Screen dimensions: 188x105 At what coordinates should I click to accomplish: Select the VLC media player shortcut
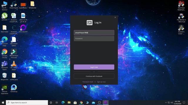tap(14, 65)
